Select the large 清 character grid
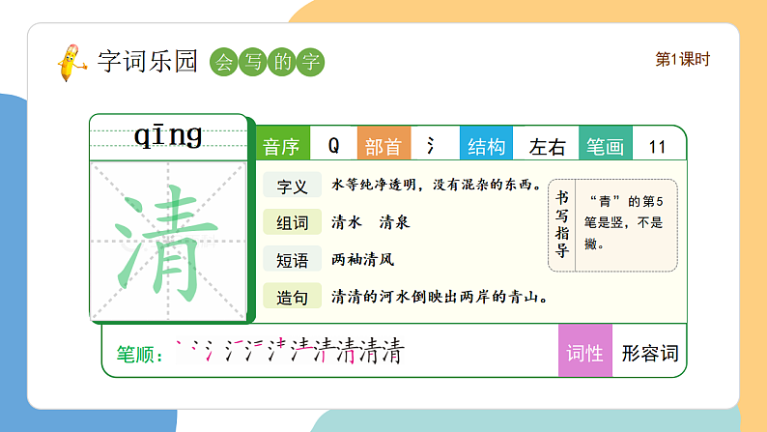The width and height of the screenshot is (767, 432). point(168,240)
